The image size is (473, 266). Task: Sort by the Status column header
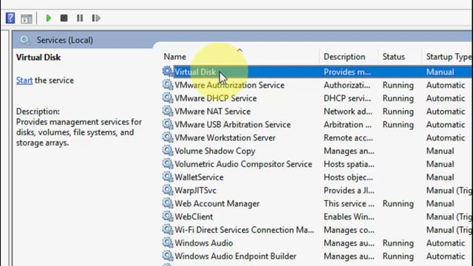pyautogui.click(x=394, y=57)
